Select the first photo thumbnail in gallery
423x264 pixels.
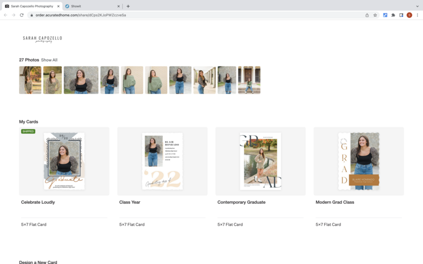[30, 80]
